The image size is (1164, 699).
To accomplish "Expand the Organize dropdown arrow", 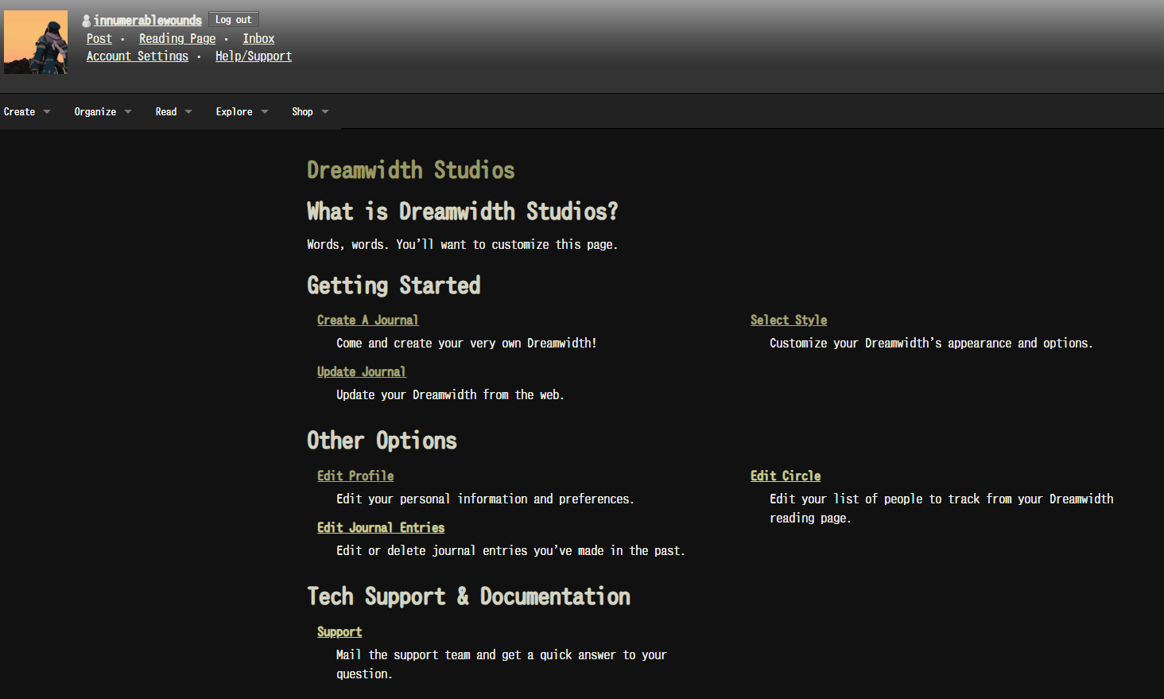I will pyautogui.click(x=128, y=112).
